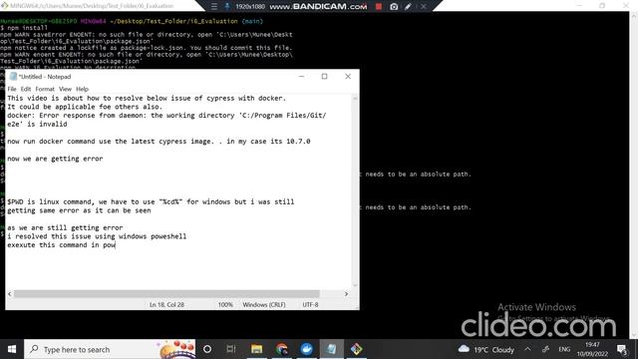Click the '$ npm install' line in Git Bash
Viewport: 638px width, 359px height.
pyautogui.click(x=24, y=28)
